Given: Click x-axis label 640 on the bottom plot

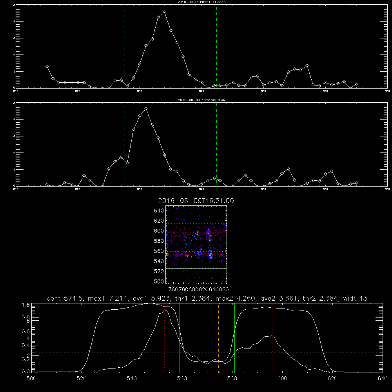Looking at the screenshot, I should [383, 379].
